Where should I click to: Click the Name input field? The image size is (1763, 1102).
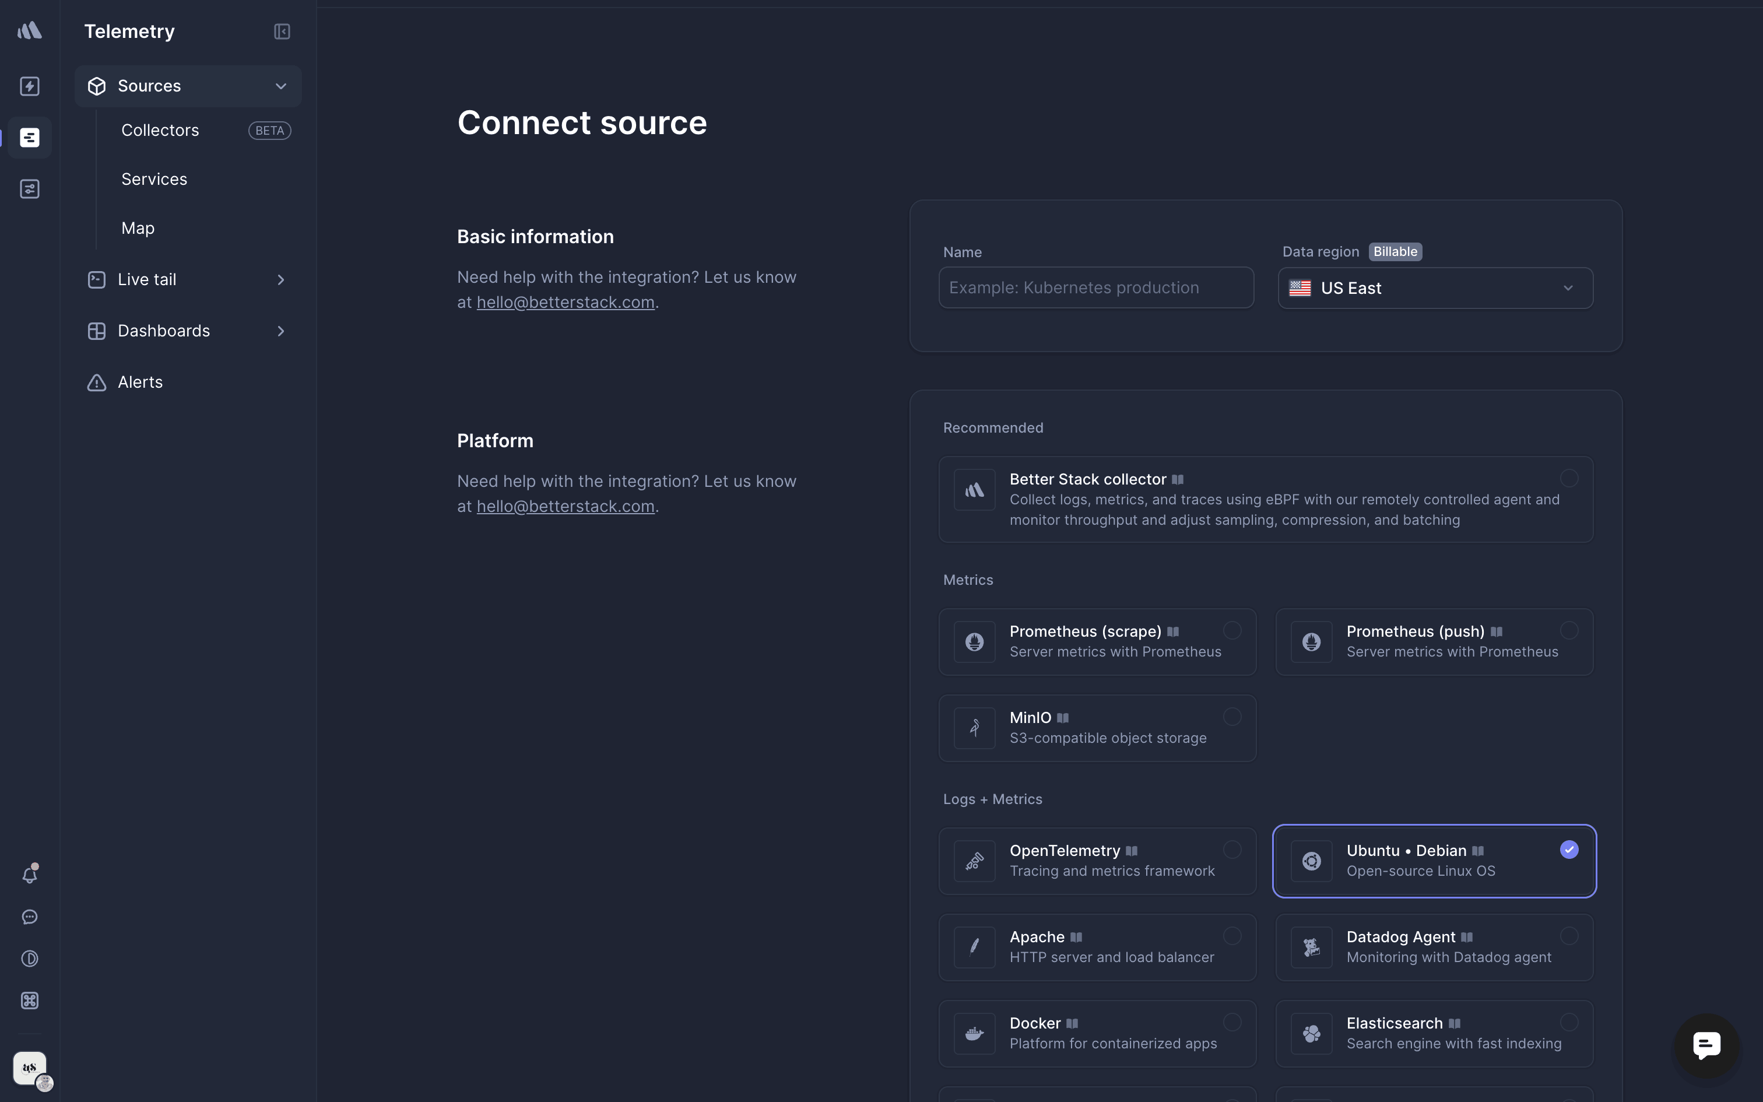[x=1095, y=288]
